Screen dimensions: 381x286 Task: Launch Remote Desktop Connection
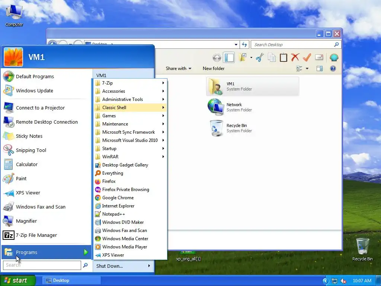[x=46, y=122]
